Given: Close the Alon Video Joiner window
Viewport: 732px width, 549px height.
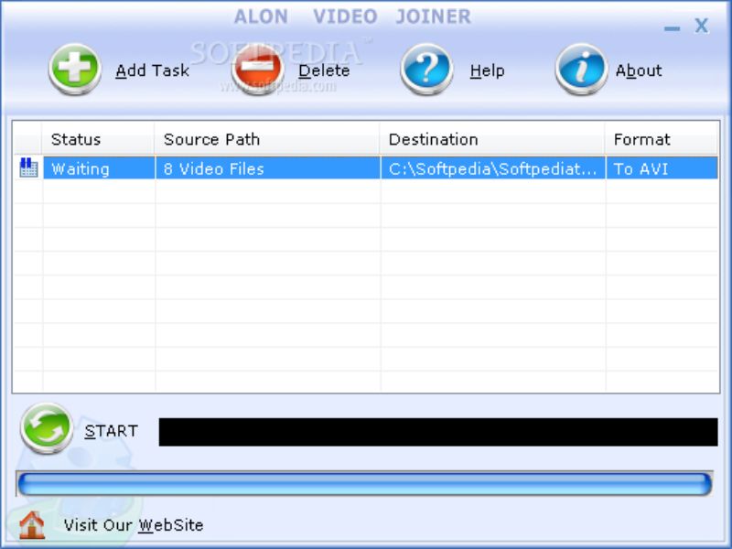Looking at the screenshot, I should point(702,26).
